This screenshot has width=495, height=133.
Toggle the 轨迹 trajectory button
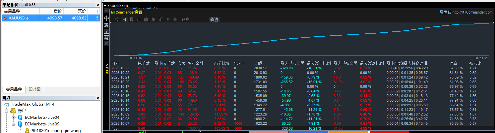click(x=214, y=20)
